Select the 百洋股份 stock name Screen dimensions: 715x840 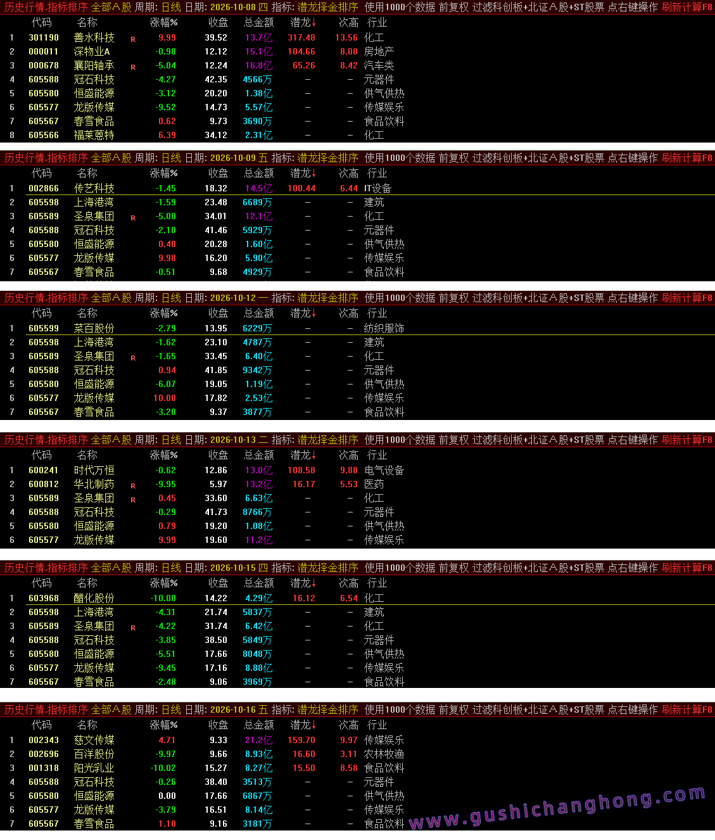pyautogui.click(x=94, y=754)
